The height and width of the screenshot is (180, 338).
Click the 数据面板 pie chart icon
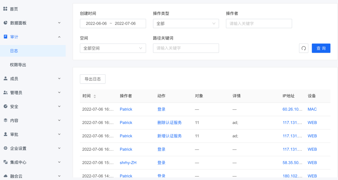tap(5, 23)
